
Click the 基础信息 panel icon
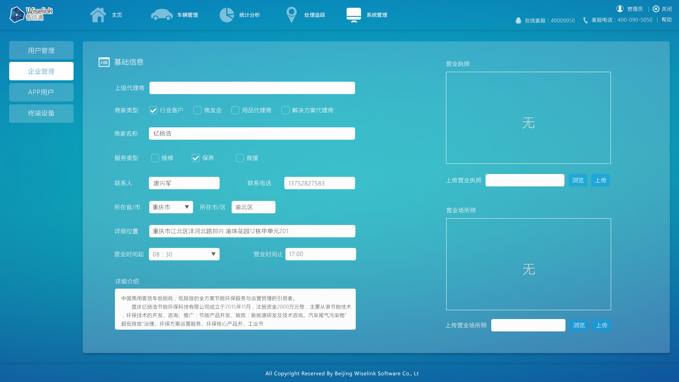104,62
